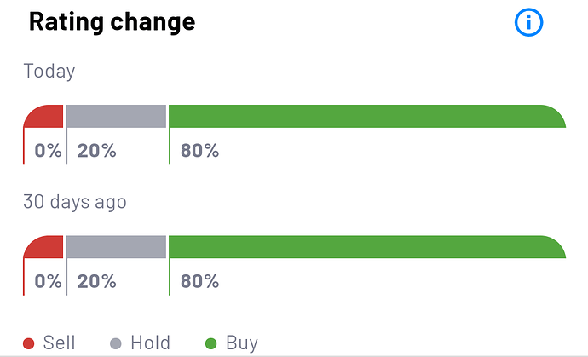Image resolution: width=588 pixels, height=357 pixels.
Task: Open the Rating change info icon
Action: [528, 23]
